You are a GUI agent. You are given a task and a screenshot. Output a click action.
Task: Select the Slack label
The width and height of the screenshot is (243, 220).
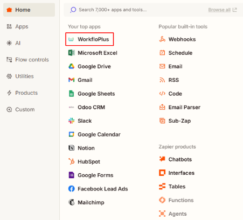click(x=85, y=121)
